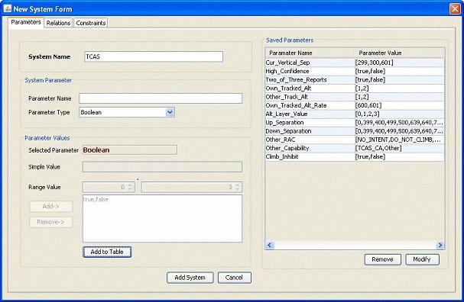Click the value [0,1,2,3]

click(367, 114)
